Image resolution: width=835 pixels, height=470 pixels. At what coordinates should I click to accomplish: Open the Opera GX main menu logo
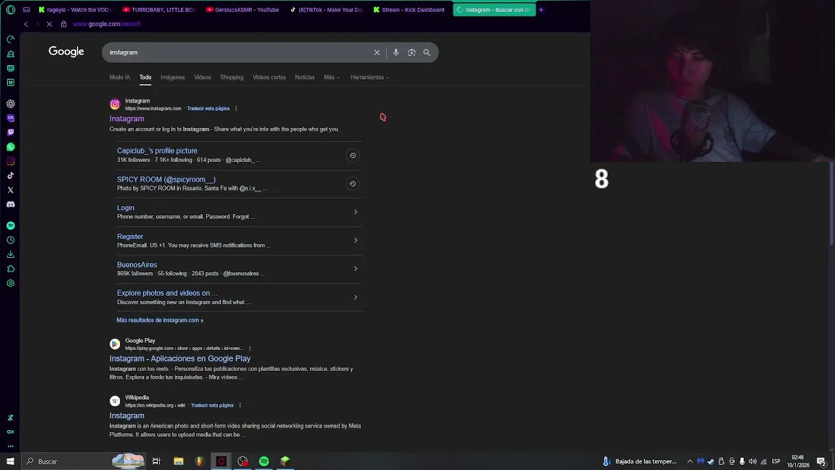click(x=10, y=10)
